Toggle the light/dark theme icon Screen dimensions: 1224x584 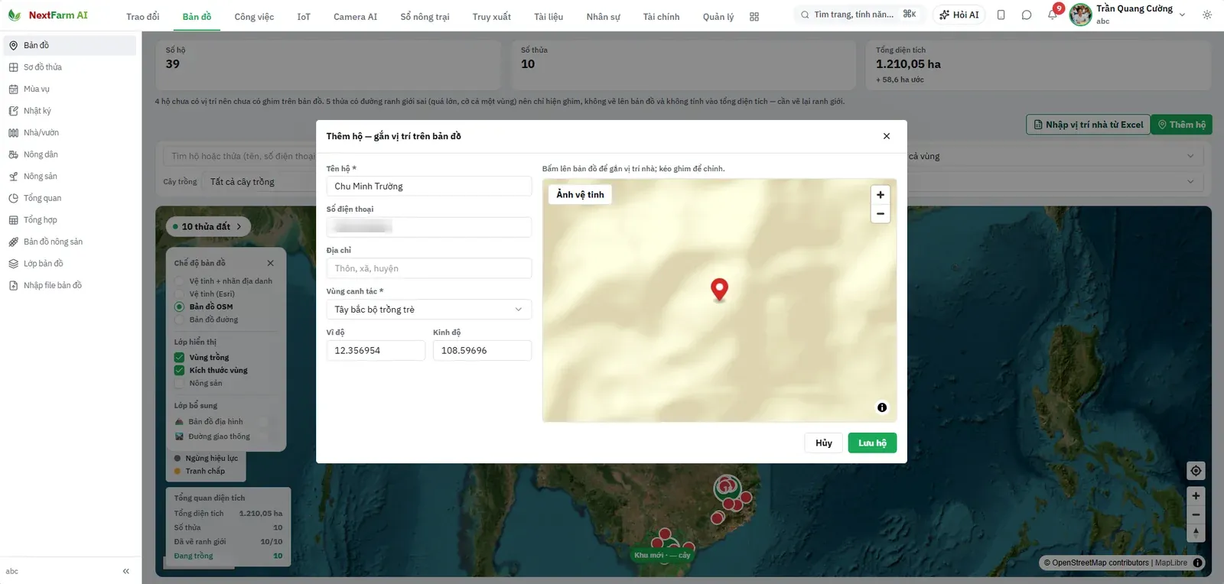click(1207, 15)
